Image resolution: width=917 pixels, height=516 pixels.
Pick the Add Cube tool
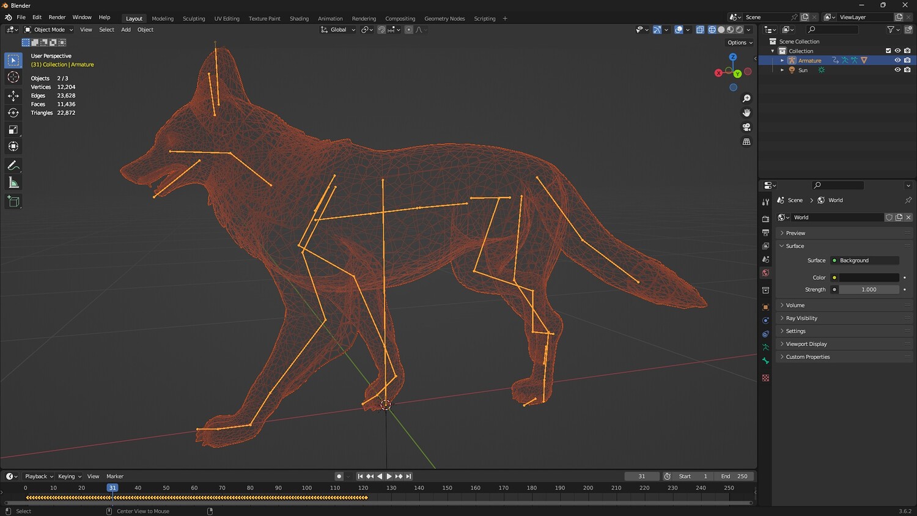pyautogui.click(x=13, y=201)
